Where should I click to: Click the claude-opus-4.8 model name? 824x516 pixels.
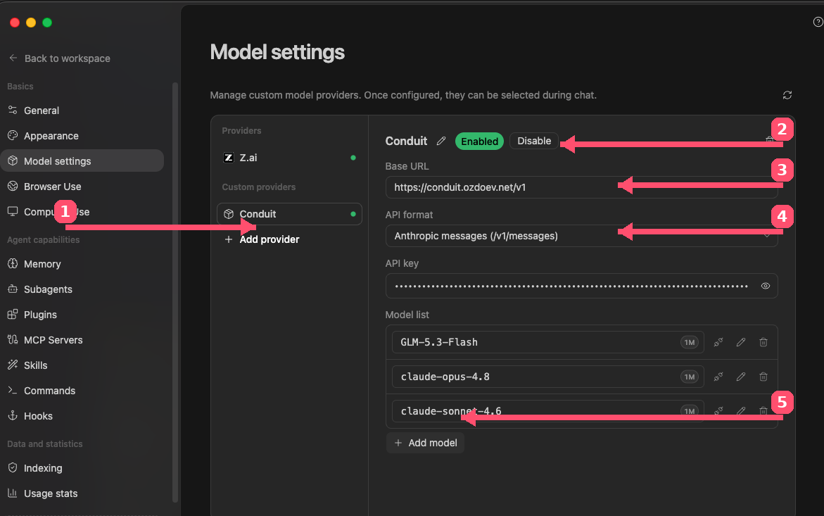(x=445, y=377)
